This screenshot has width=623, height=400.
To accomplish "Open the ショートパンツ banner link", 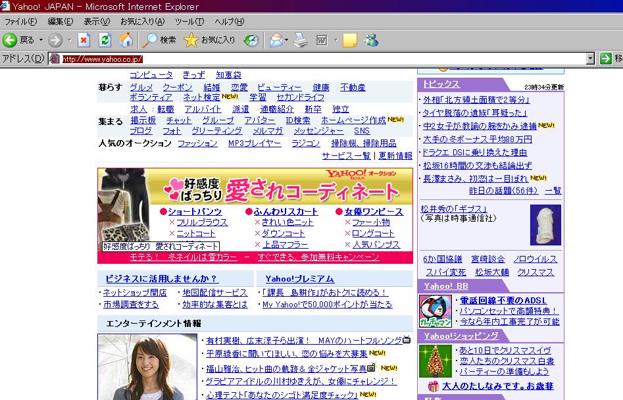I will (195, 212).
